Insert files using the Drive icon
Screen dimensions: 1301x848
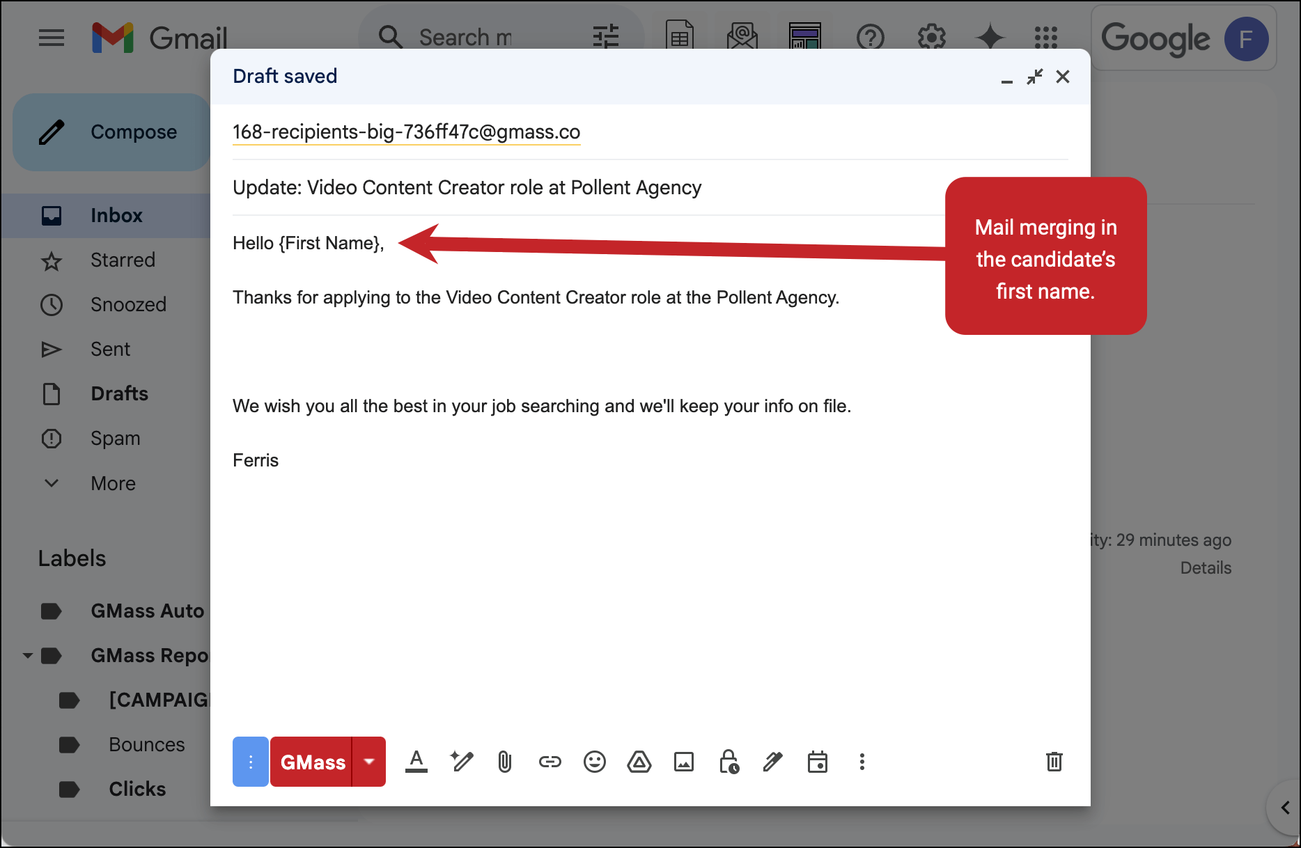639,762
